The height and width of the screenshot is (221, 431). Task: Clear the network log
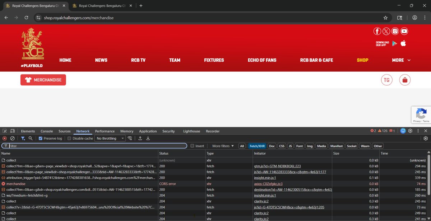point(12,138)
